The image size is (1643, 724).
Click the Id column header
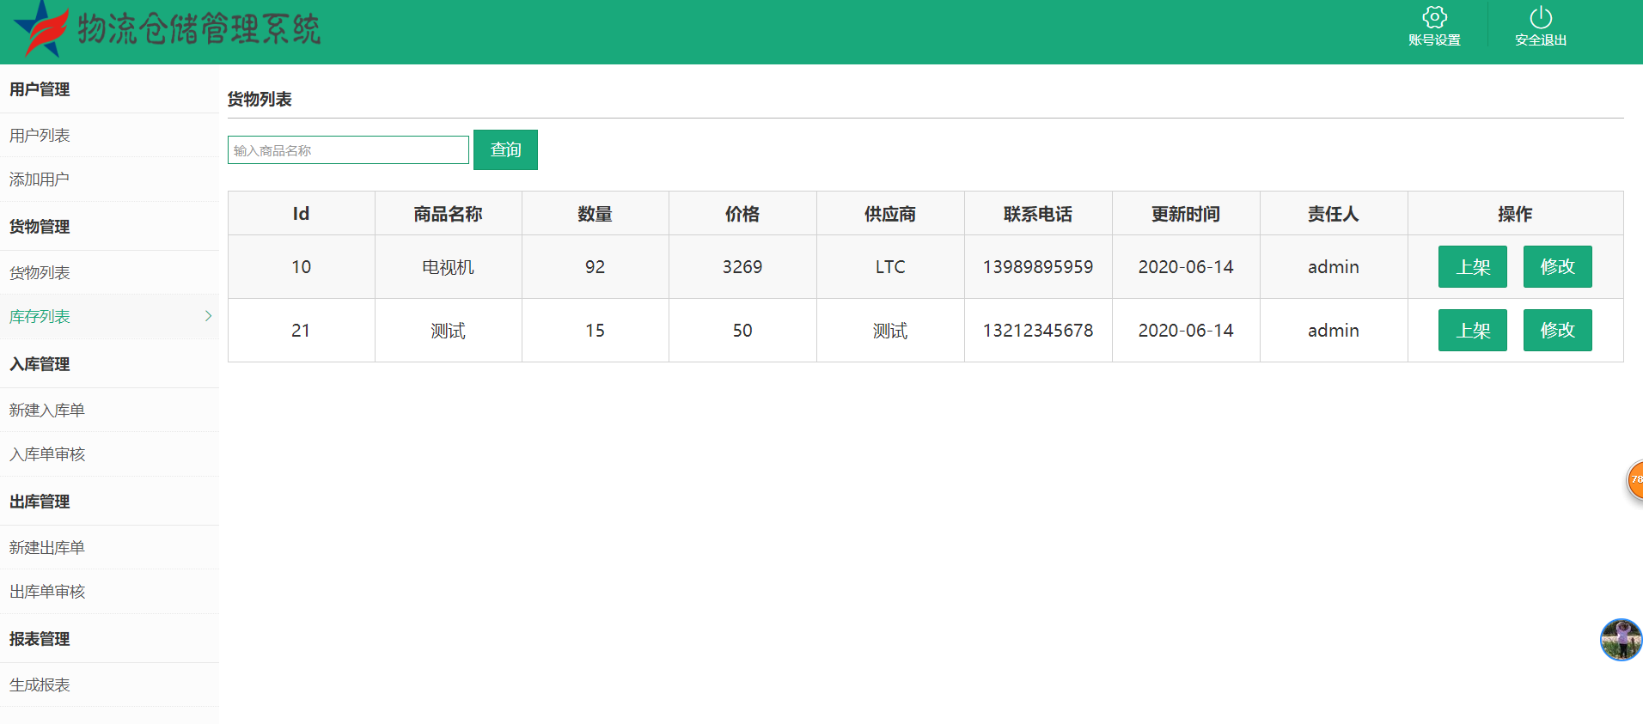[x=301, y=213]
